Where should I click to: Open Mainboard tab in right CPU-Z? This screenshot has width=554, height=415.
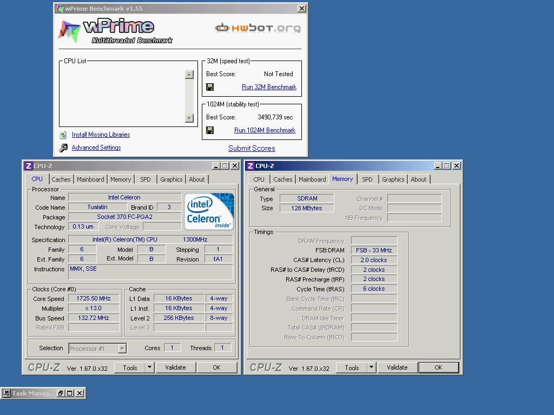312,179
